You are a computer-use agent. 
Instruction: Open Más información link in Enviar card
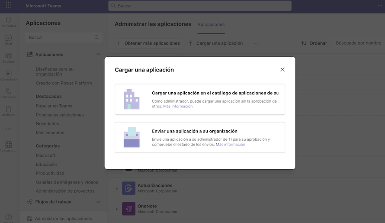(230, 144)
